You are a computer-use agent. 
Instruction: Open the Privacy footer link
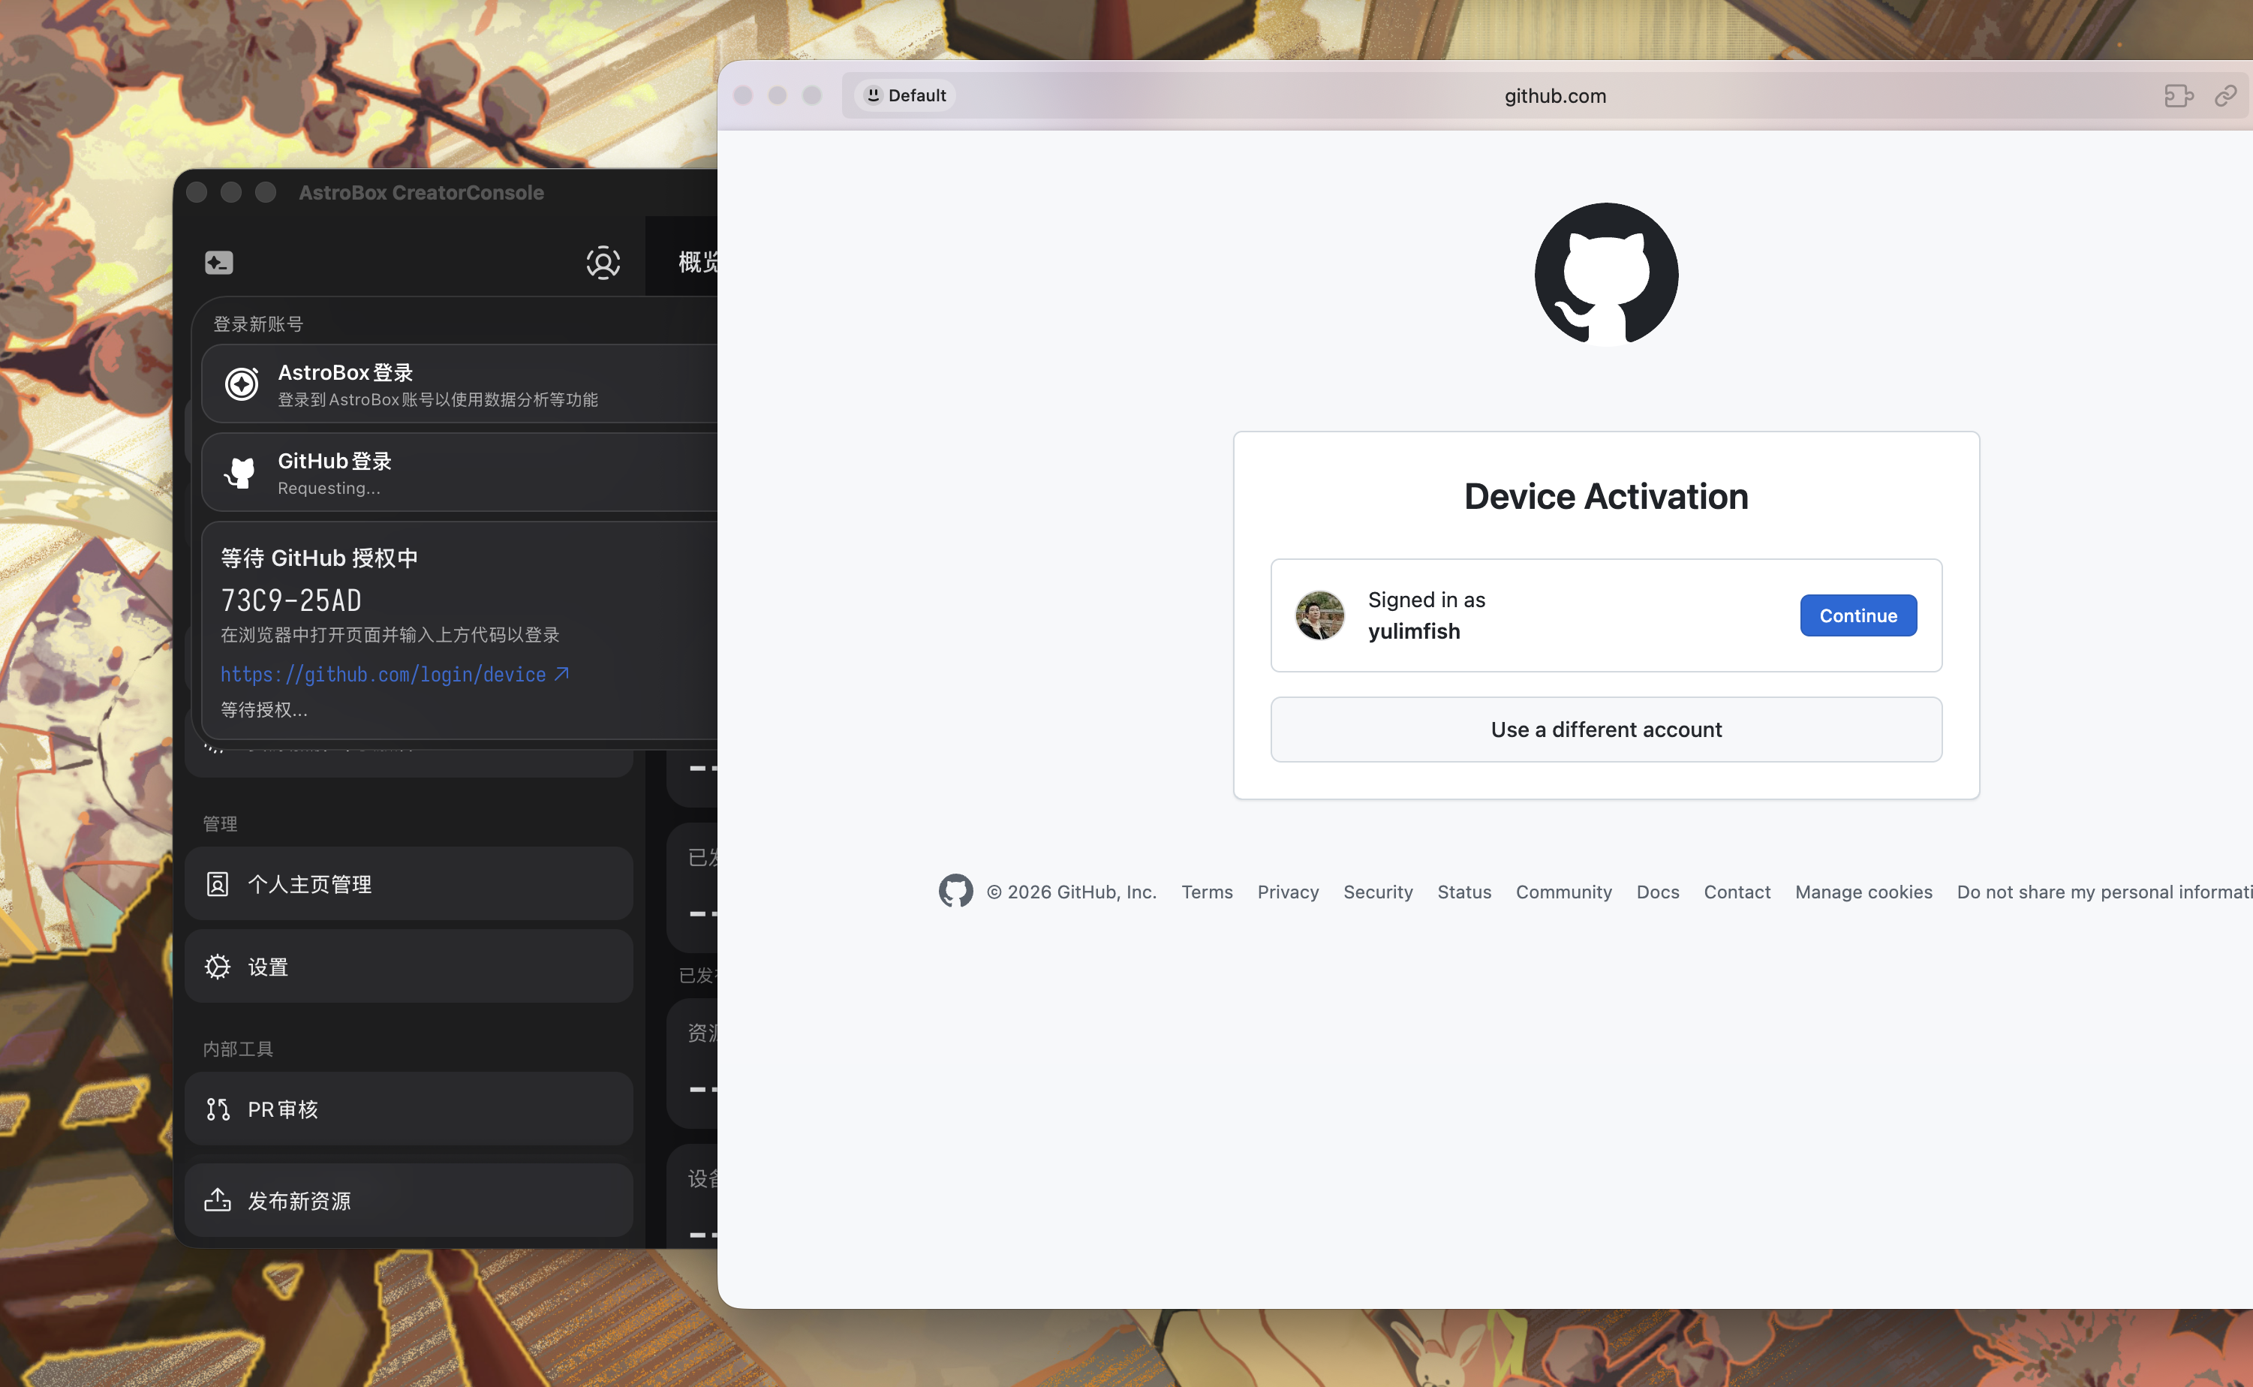1288,892
